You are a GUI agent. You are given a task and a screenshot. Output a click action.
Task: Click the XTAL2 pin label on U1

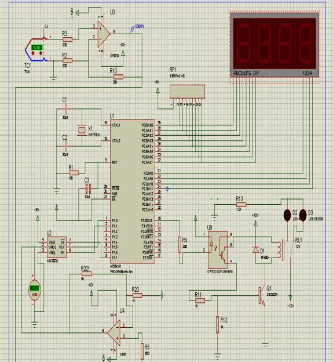pos(116,140)
